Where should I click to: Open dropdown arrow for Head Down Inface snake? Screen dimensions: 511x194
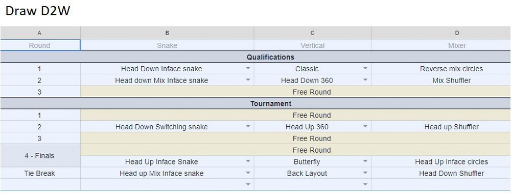[x=248, y=69]
